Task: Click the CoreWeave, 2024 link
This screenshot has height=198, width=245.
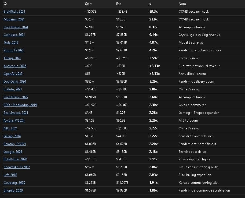Action: (x=16, y=27)
